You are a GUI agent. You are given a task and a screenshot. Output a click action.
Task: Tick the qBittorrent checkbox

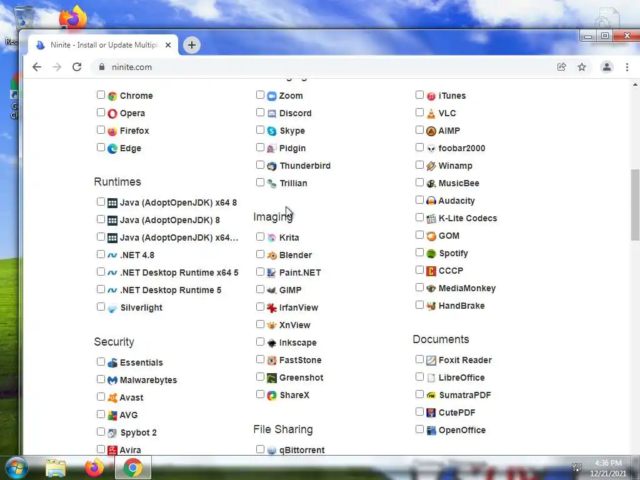260,449
